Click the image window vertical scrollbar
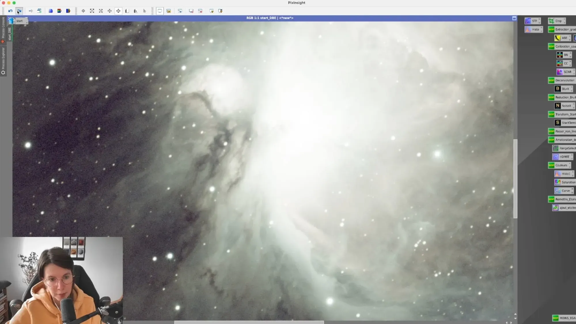The image size is (576, 324). click(515, 179)
